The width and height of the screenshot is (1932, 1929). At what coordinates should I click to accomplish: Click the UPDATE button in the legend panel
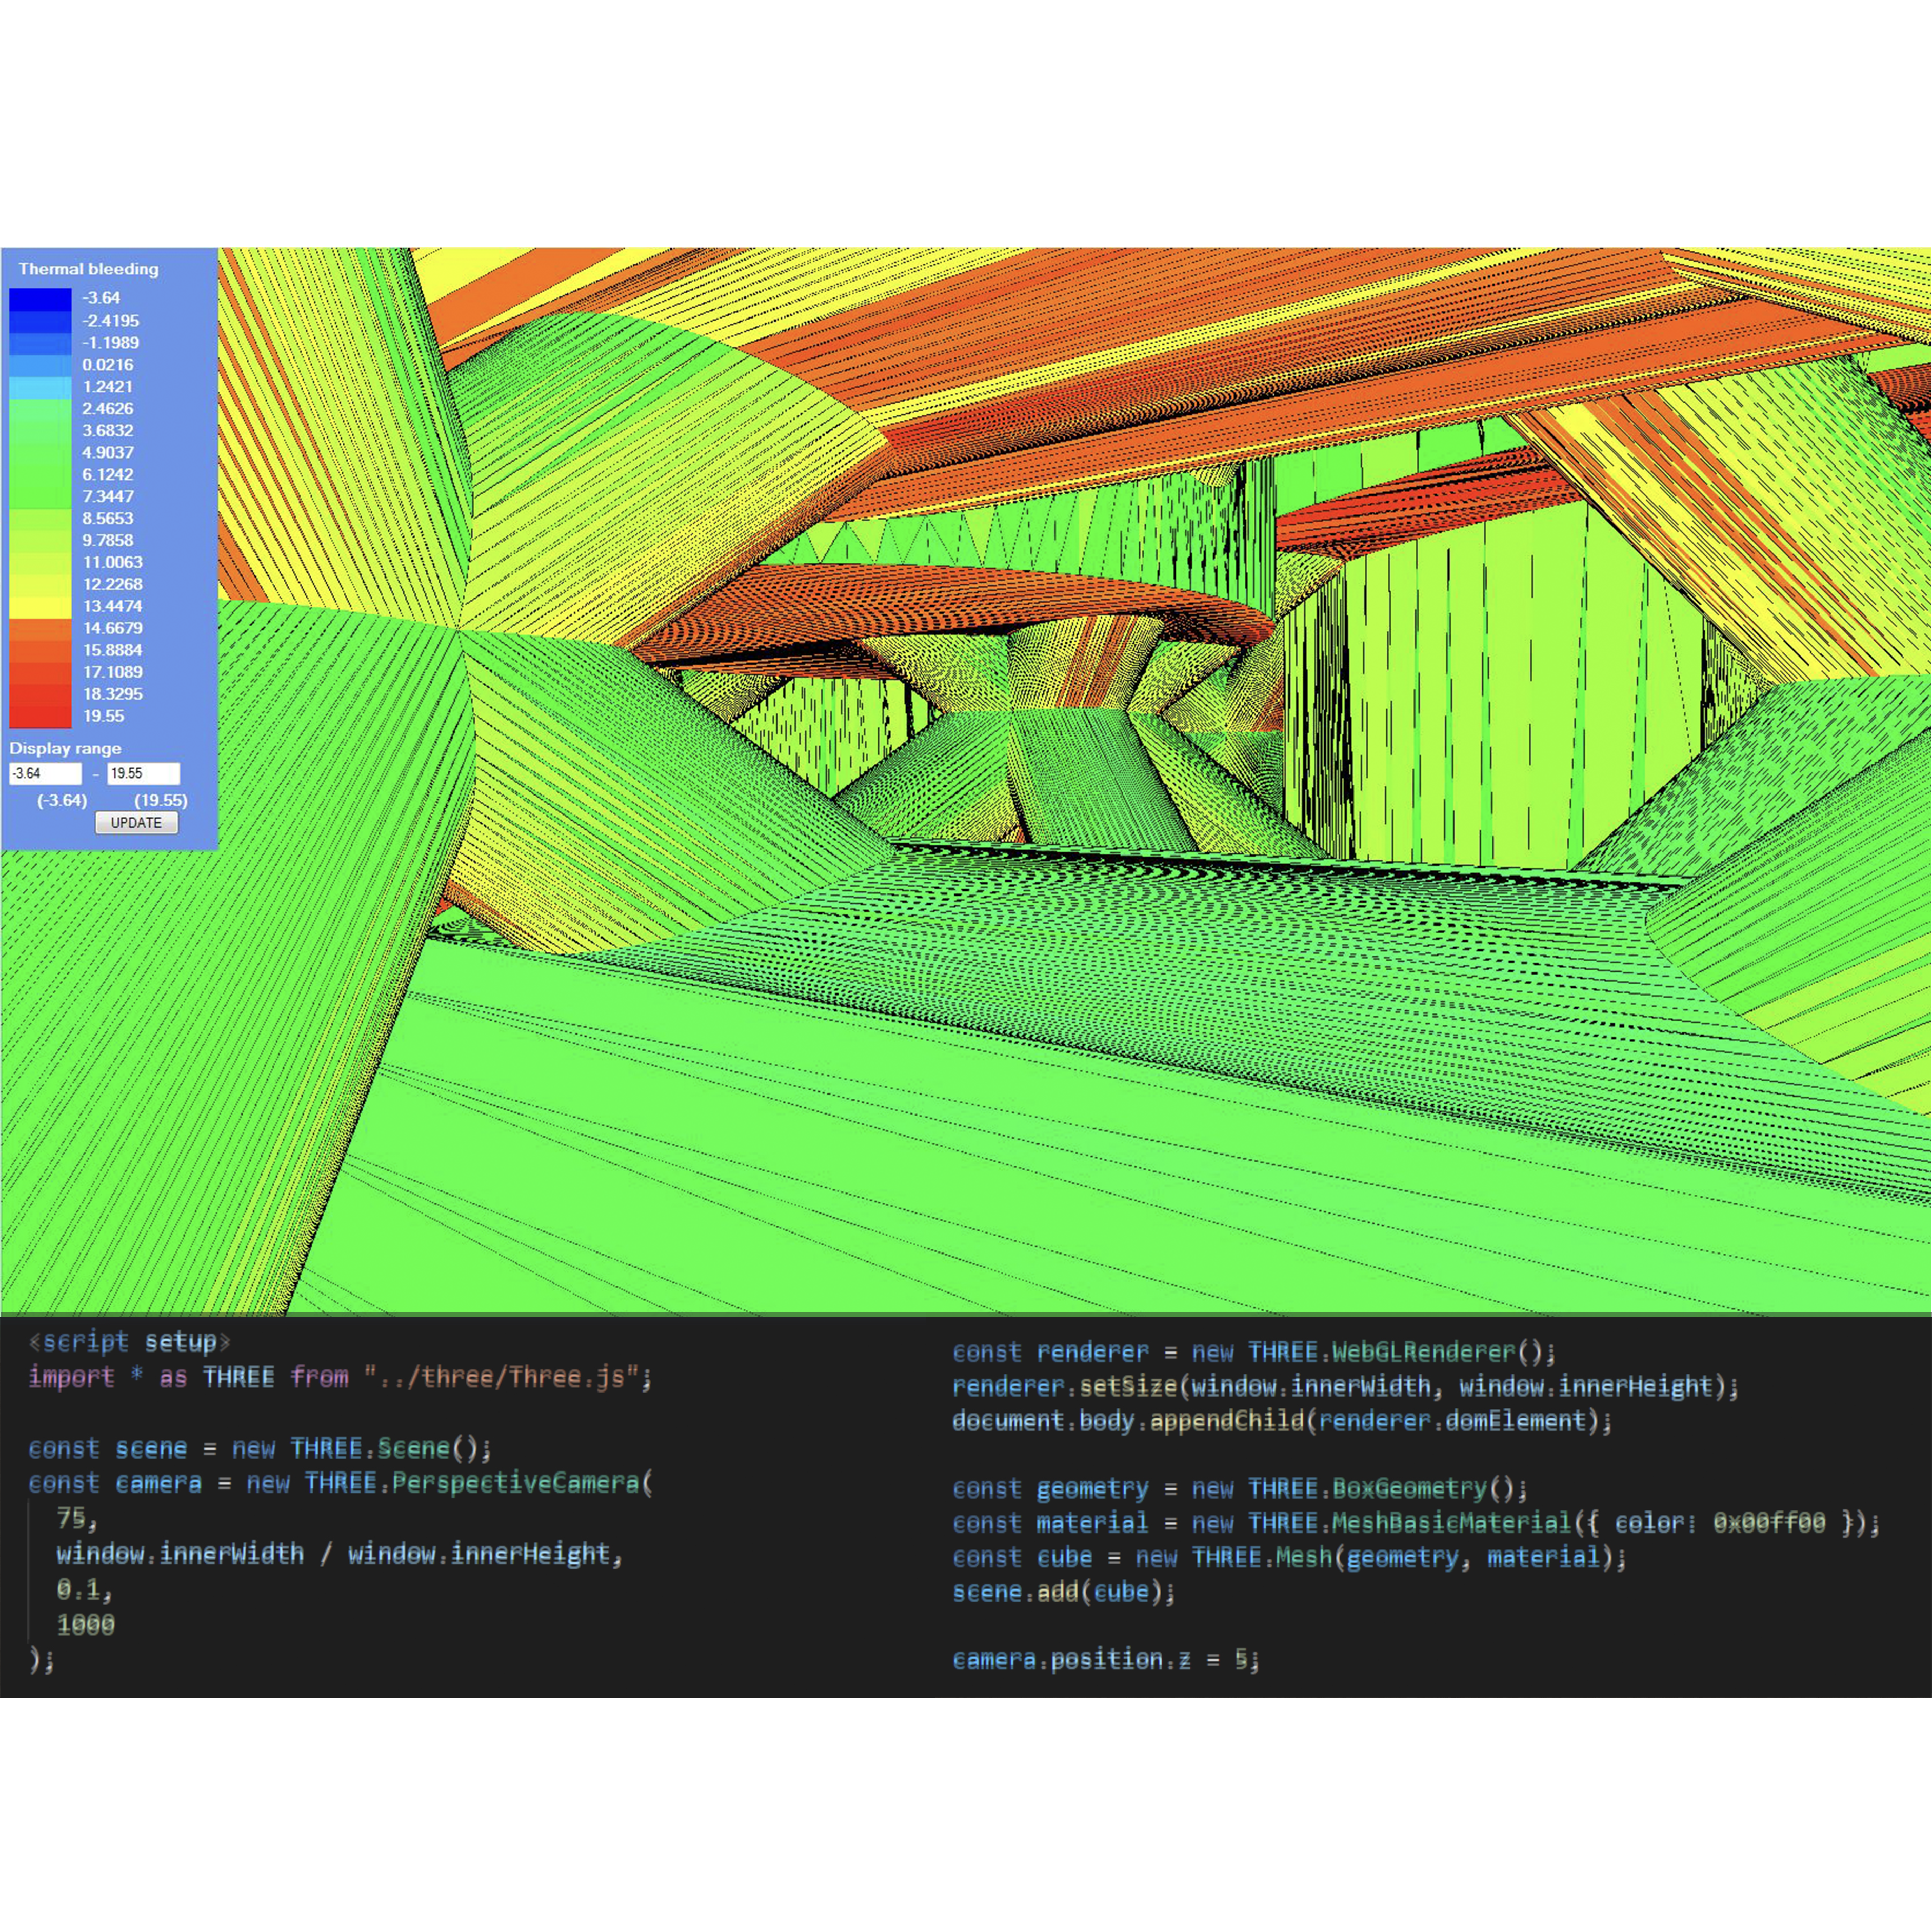click(x=137, y=822)
